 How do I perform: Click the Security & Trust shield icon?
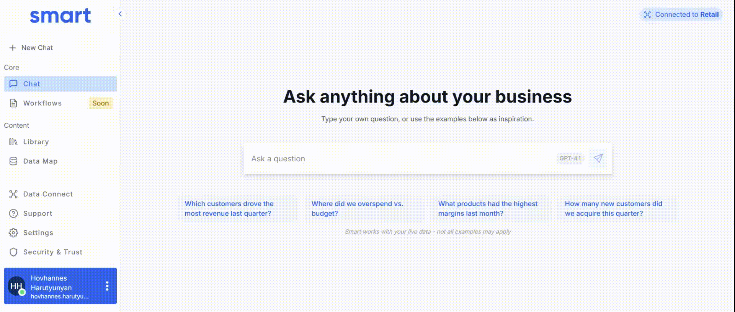pos(13,252)
